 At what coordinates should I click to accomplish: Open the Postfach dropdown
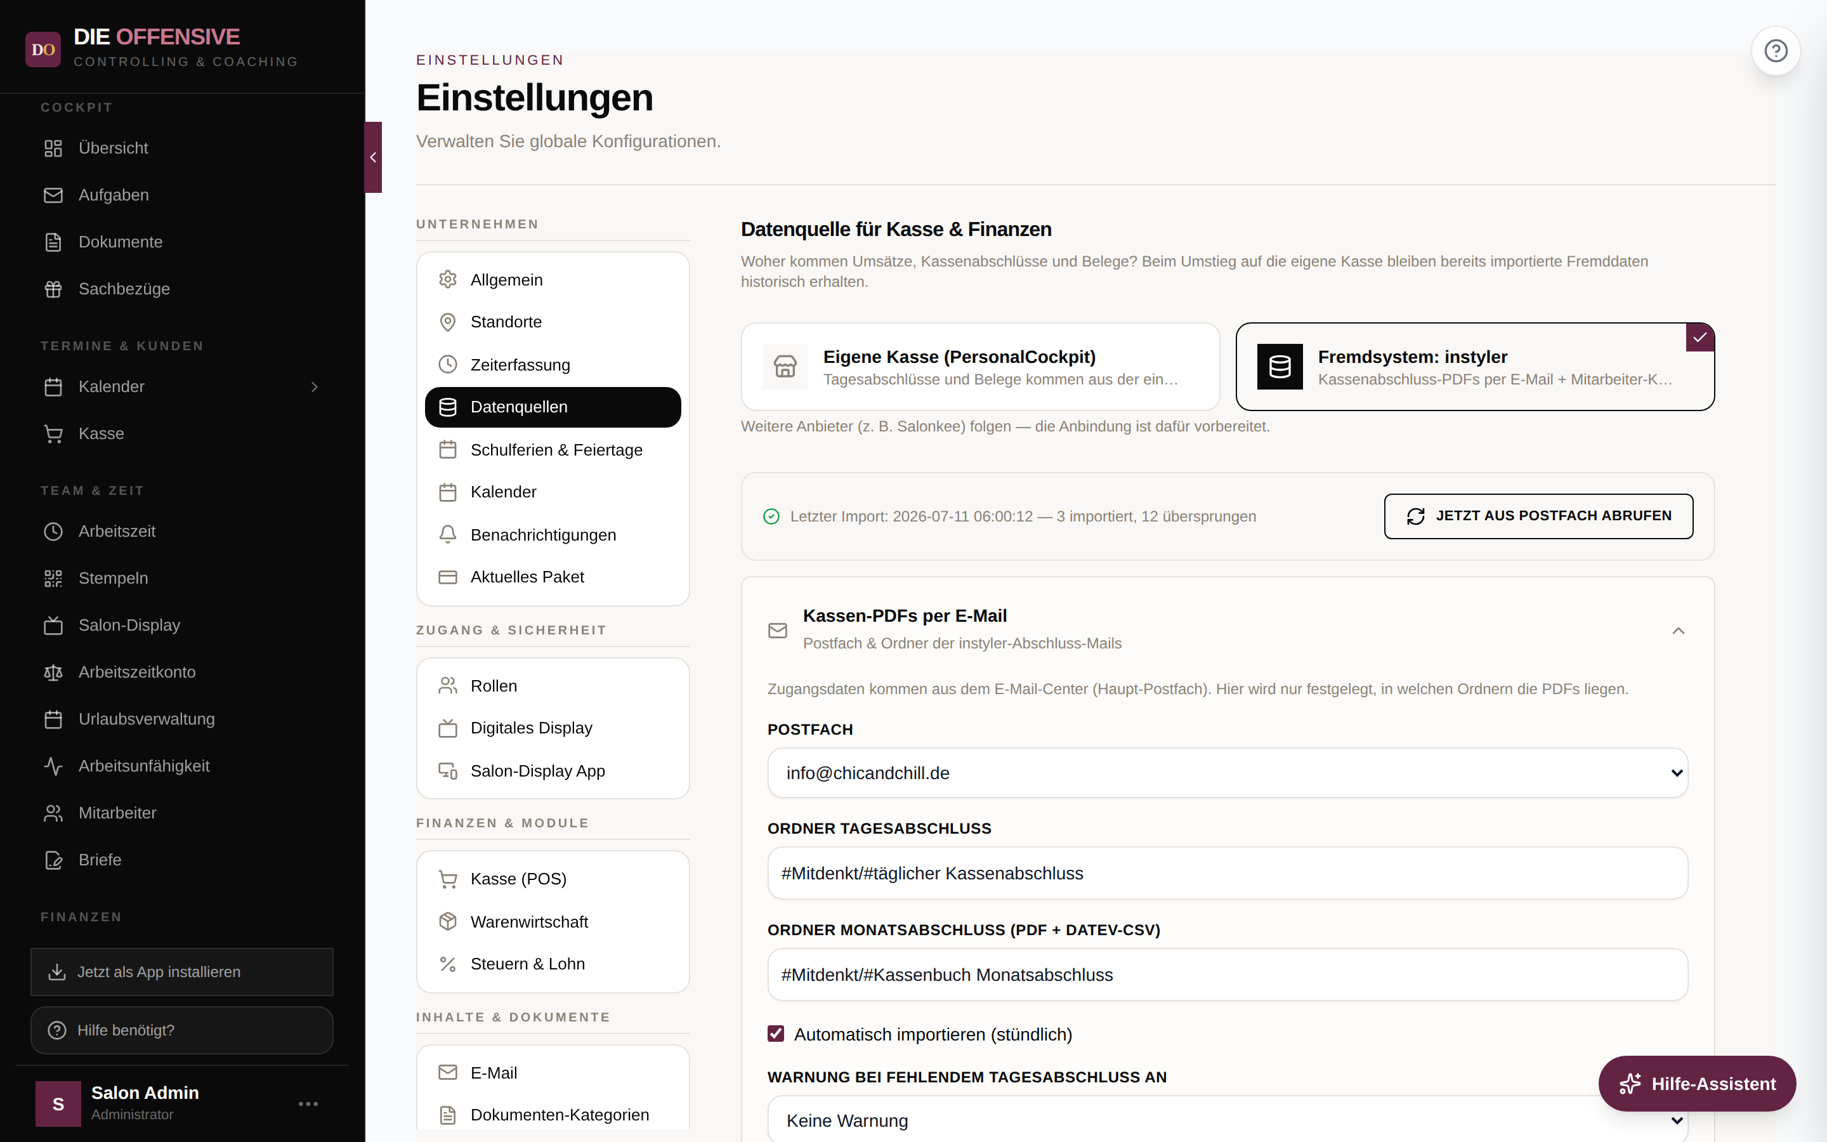coord(1227,773)
